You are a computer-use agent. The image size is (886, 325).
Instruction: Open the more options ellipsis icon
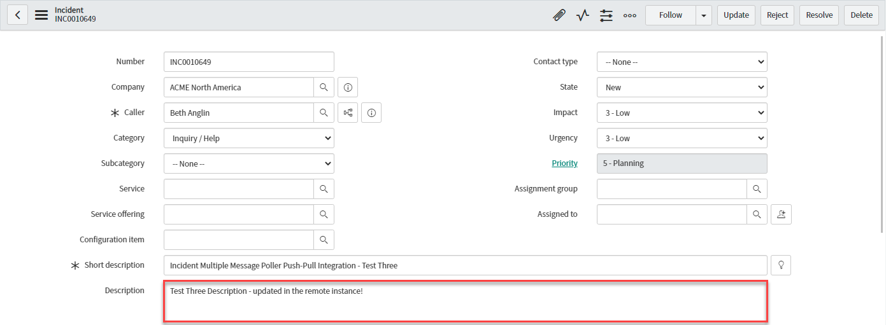pos(629,15)
